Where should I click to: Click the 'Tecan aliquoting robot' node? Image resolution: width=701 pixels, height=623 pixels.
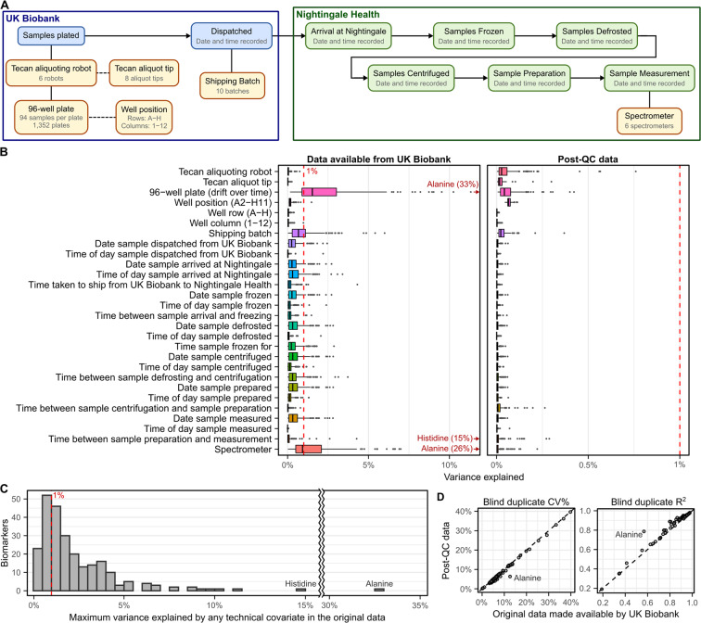51,73
